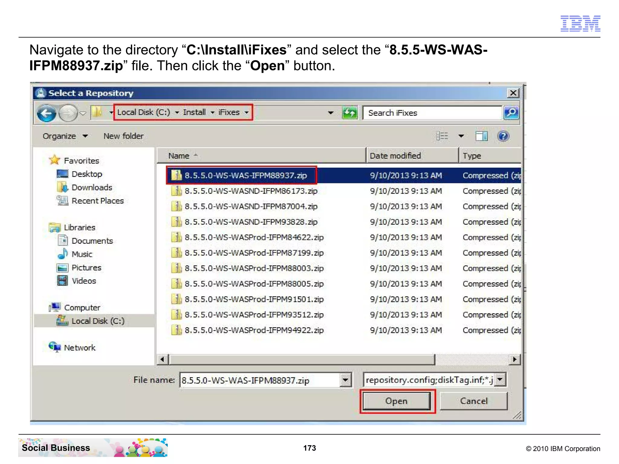This screenshot has height=464, width=619.
Task: Select 8.5.5.0-WS-WASProd-IFPM87199.zip file
Action: pos(254,253)
